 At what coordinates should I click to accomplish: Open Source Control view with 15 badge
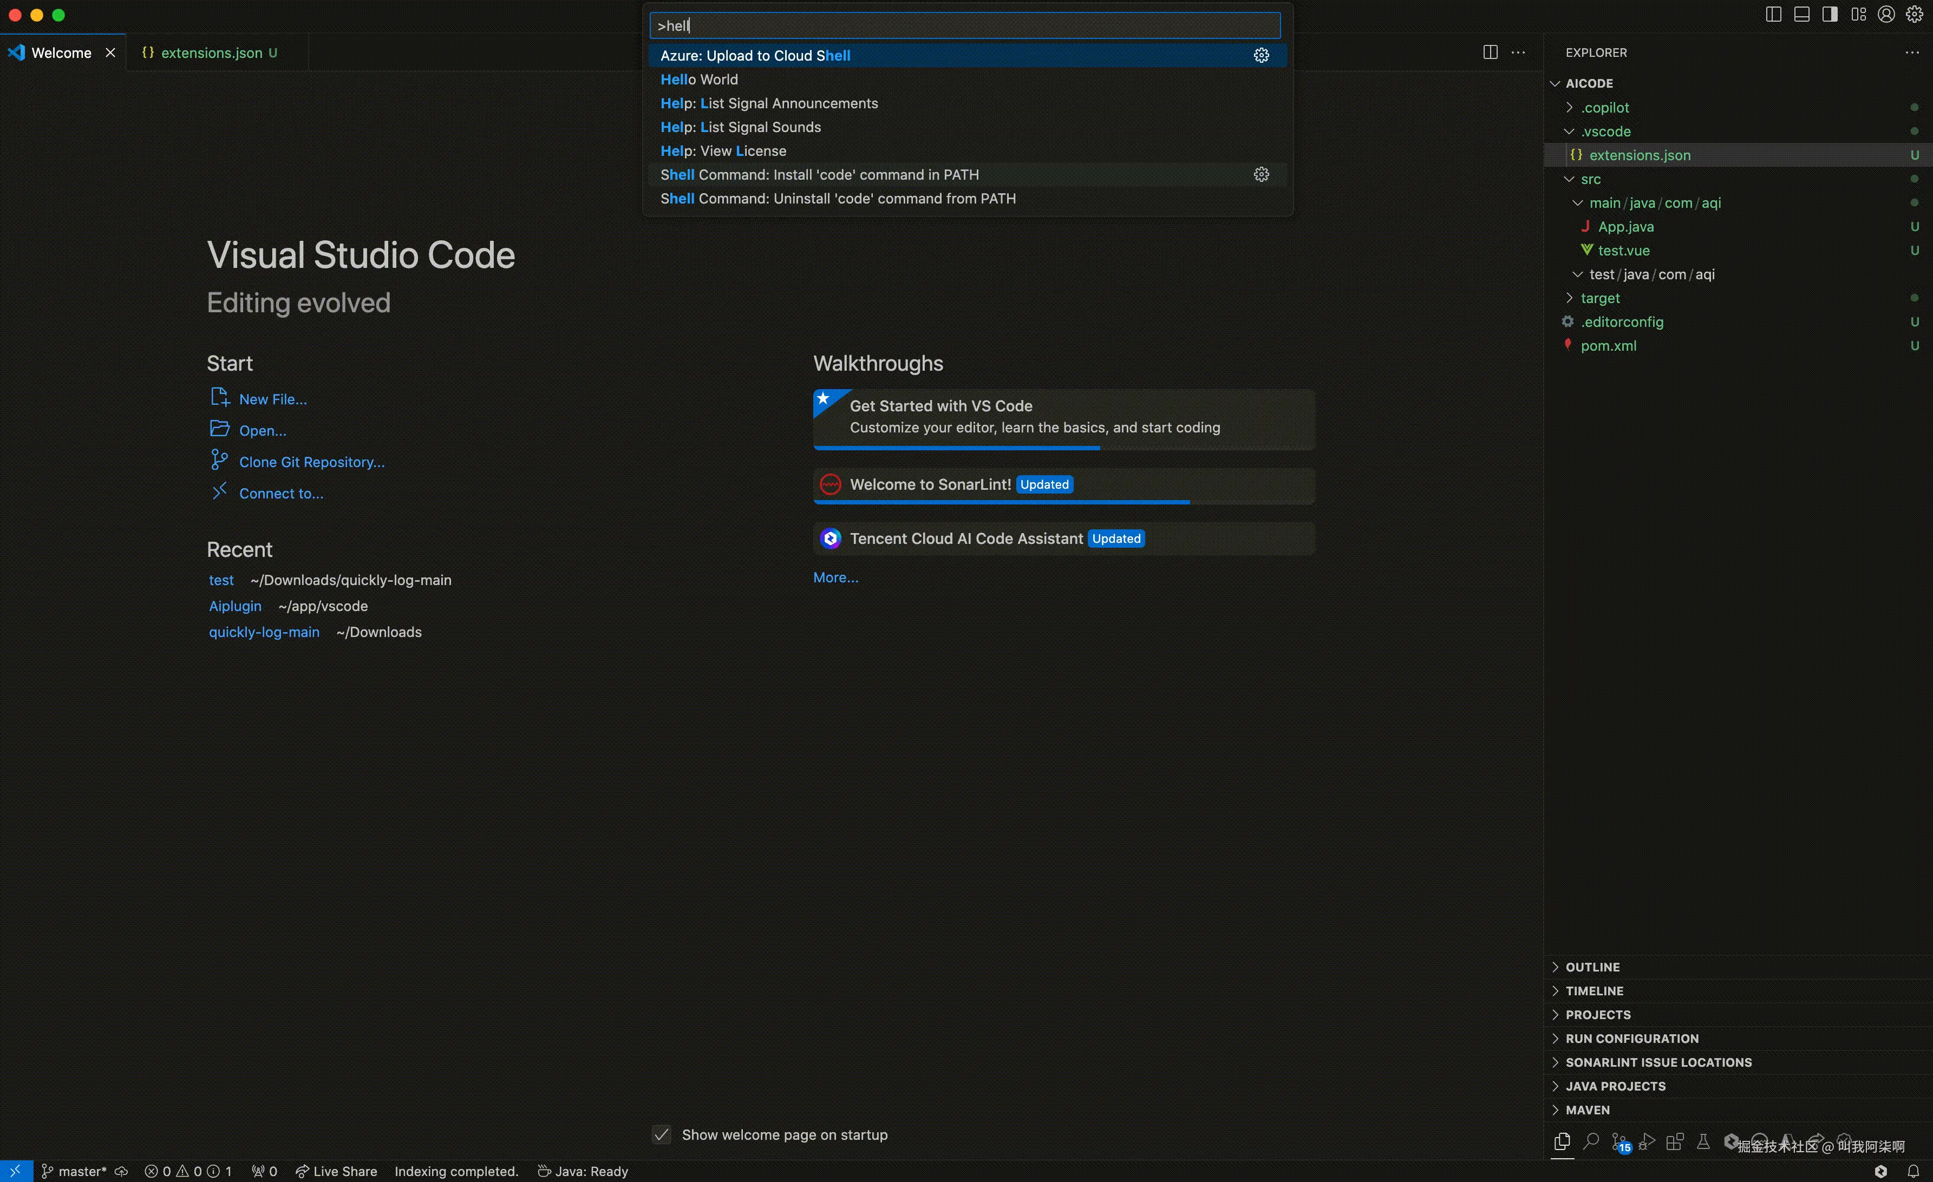(1618, 1142)
